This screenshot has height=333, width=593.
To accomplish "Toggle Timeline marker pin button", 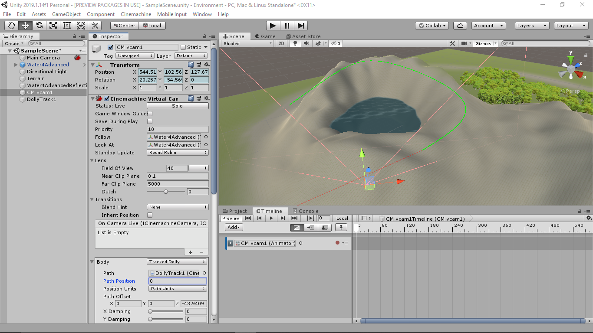I will click(x=341, y=227).
